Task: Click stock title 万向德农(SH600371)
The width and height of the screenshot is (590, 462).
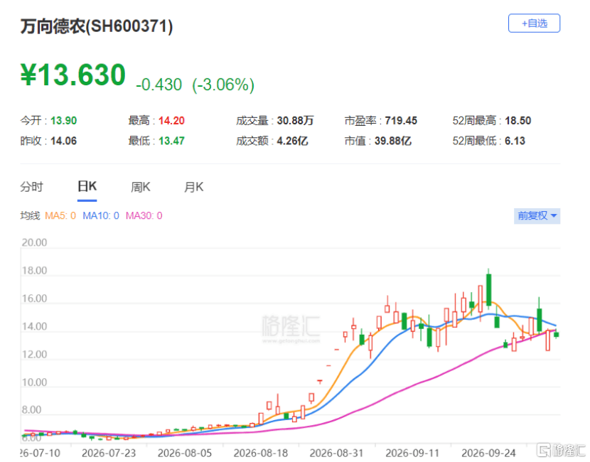Action: 97,26
